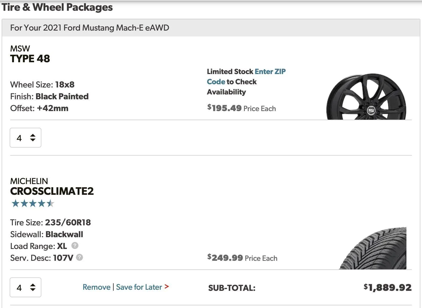This screenshot has height=308, width=422.
Task: Click the MSW brand name
Action: coord(20,49)
